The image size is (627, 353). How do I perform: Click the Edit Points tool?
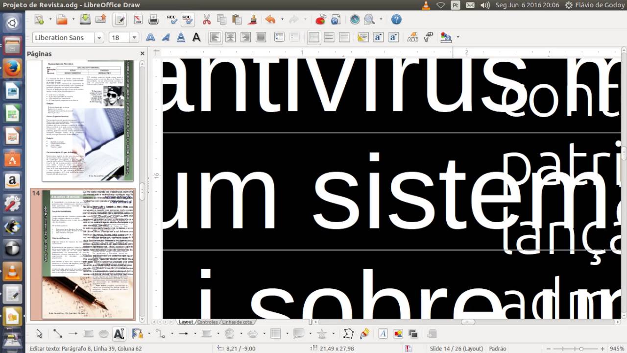348,334
